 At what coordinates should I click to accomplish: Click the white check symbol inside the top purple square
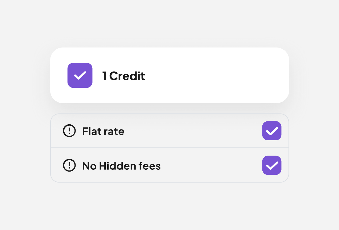pyautogui.click(x=80, y=75)
